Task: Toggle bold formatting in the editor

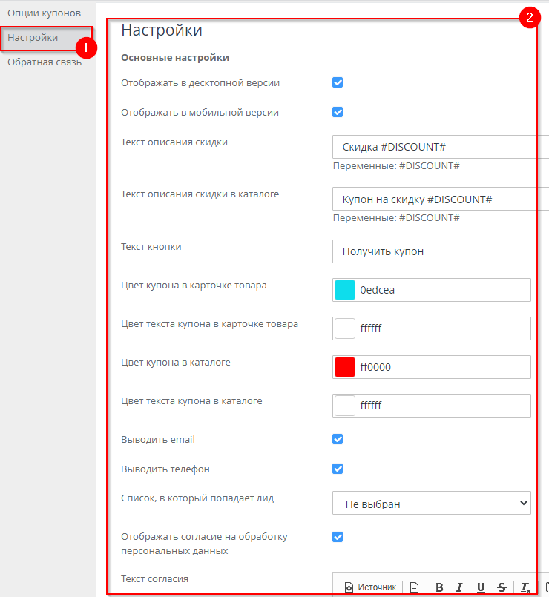Action: pyautogui.click(x=439, y=587)
